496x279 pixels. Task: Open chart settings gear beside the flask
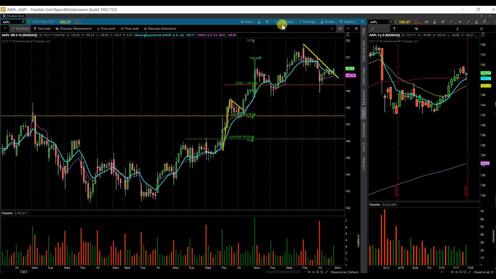click(267, 22)
